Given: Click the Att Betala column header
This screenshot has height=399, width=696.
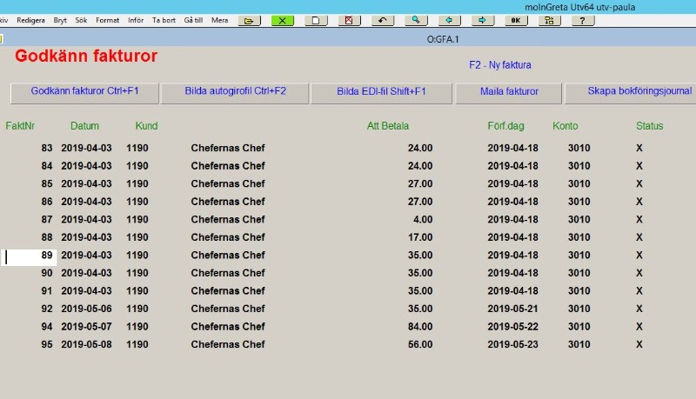Looking at the screenshot, I should 387,126.
